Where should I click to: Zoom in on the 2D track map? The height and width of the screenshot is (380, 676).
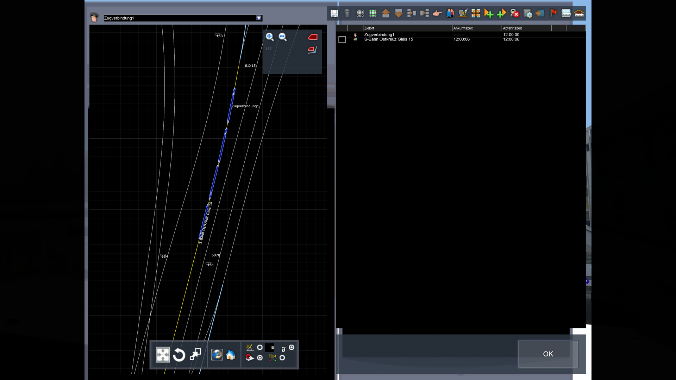coord(270,37)
